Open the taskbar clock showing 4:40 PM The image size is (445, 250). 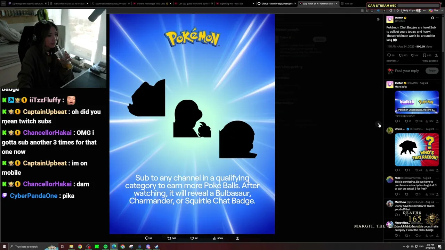click(x=430, y=247)
